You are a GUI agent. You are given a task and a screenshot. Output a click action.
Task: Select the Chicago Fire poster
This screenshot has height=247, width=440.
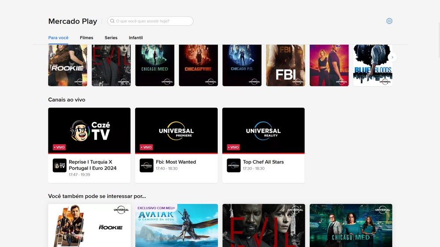point(198,65)
